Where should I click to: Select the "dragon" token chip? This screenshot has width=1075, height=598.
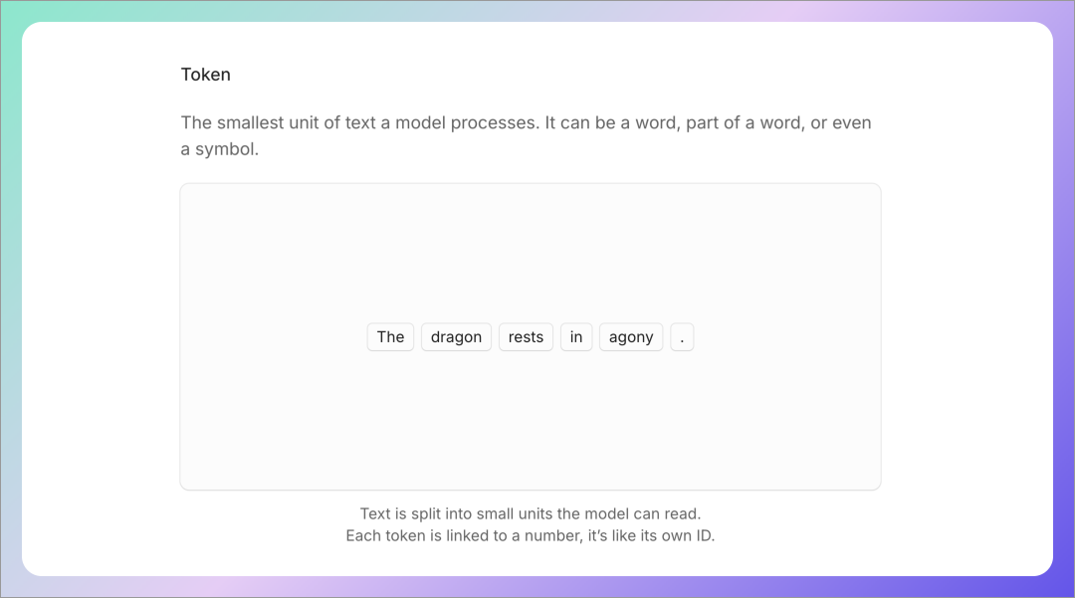[x=456, y=337]
